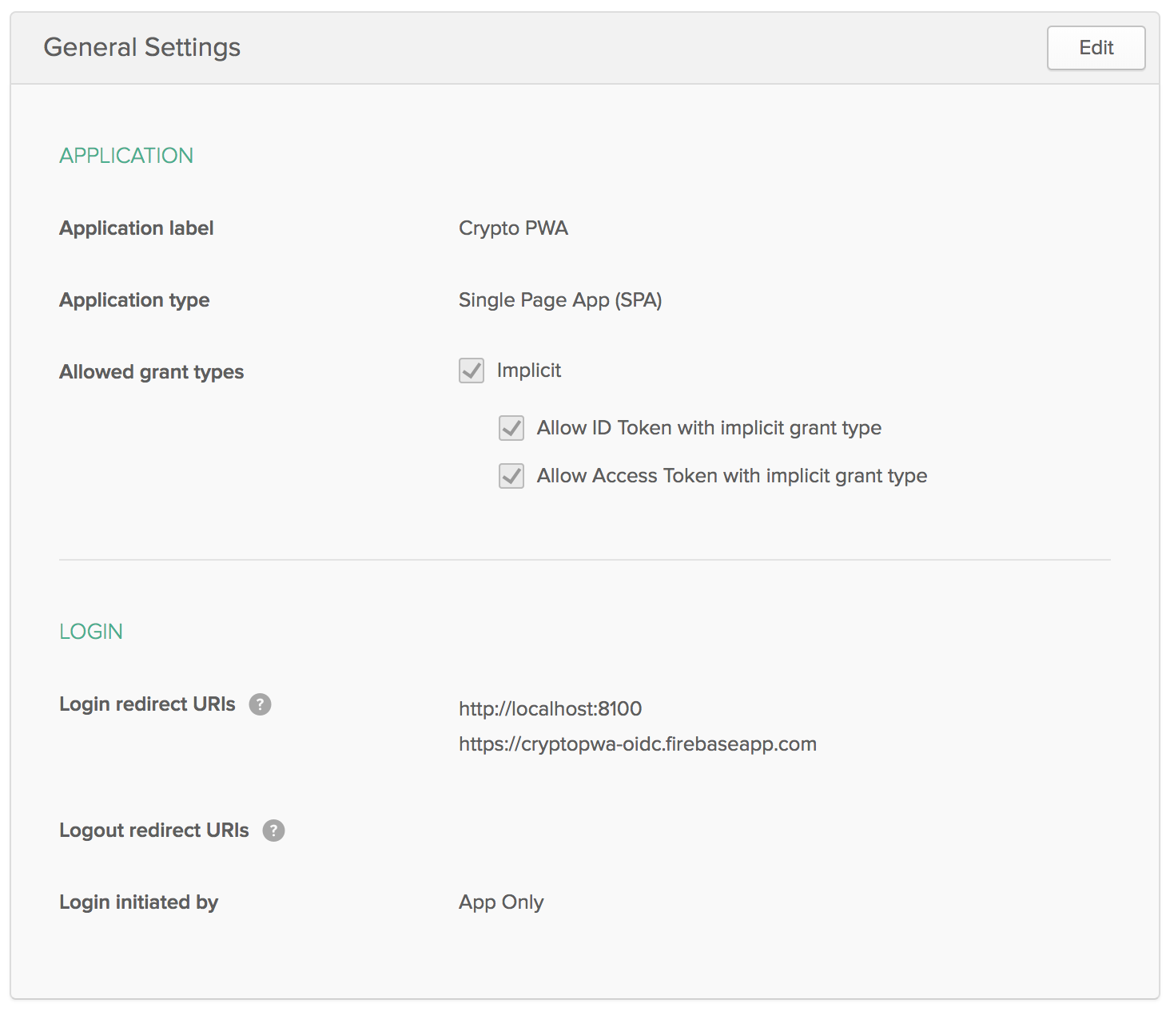This screenshot has width=1170, height=1011.
Task: Click the App Only login initiated value
Action: pos(501,902)
